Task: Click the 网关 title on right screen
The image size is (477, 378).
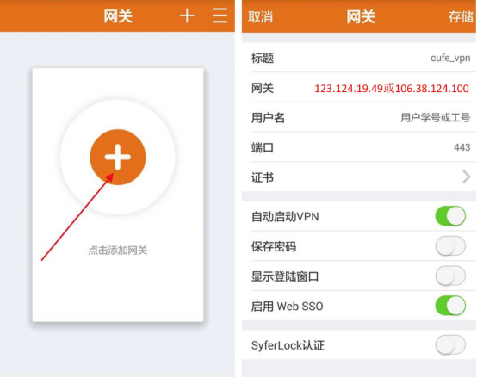Action: (x=361, y=16)
